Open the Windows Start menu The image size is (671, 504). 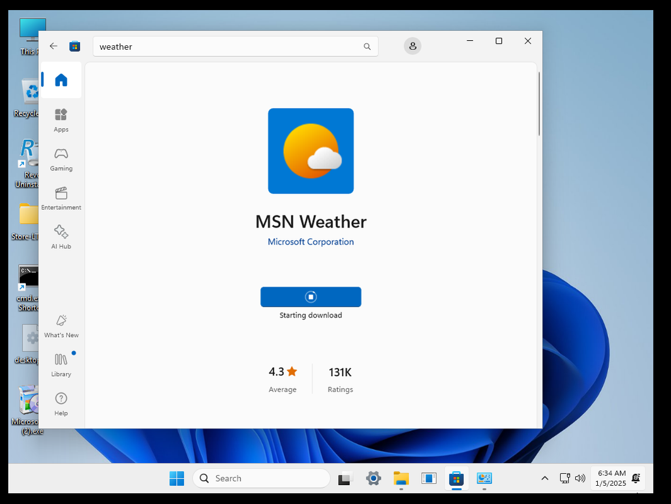pyautogui.click(x=177, y=478)
